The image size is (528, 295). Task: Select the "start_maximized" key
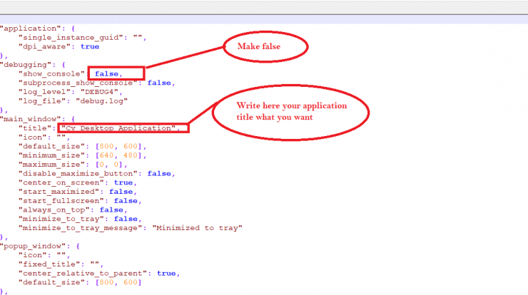pyautogui.click(x=59, y=192)
